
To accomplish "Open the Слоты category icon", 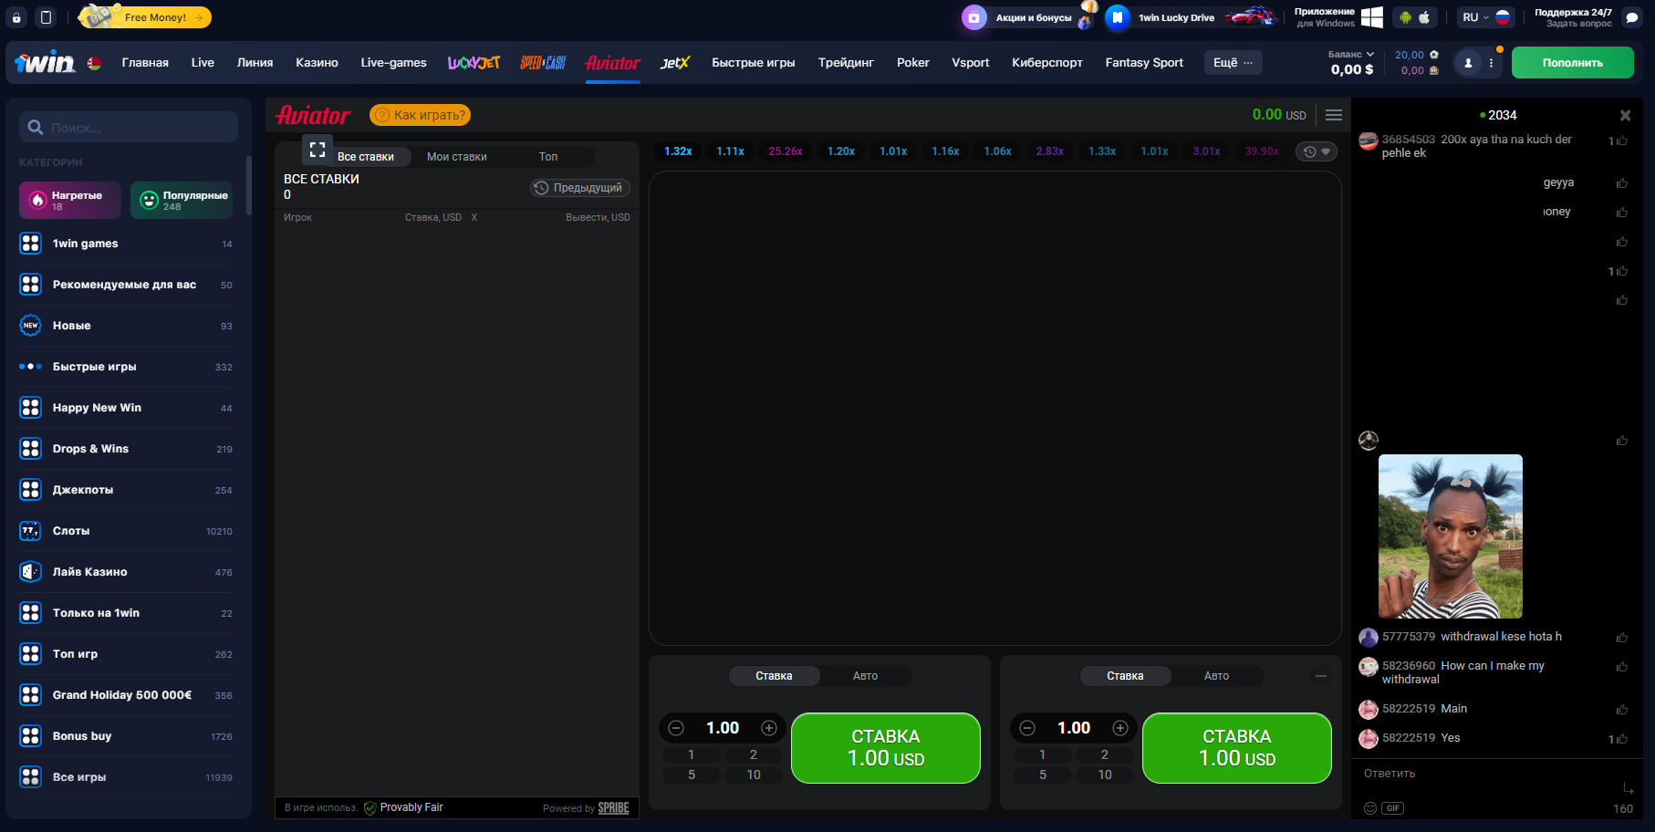I will (30, 531).
